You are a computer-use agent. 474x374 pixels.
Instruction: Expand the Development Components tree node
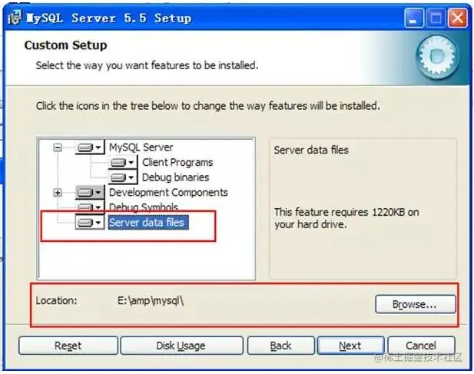click(58, 193)
